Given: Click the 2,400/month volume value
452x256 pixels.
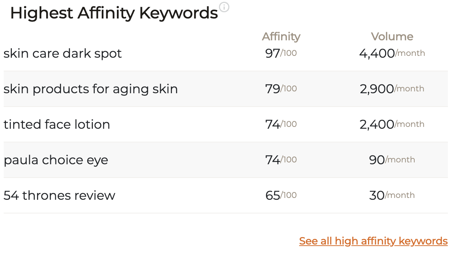Looking at the screenshot, I should click(x=392, y=125).
